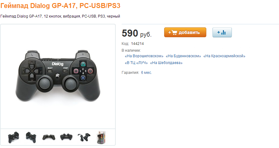Open the «На Ворошиловском» store link
This screenshot has height=148, width=279.
point(144,56)
